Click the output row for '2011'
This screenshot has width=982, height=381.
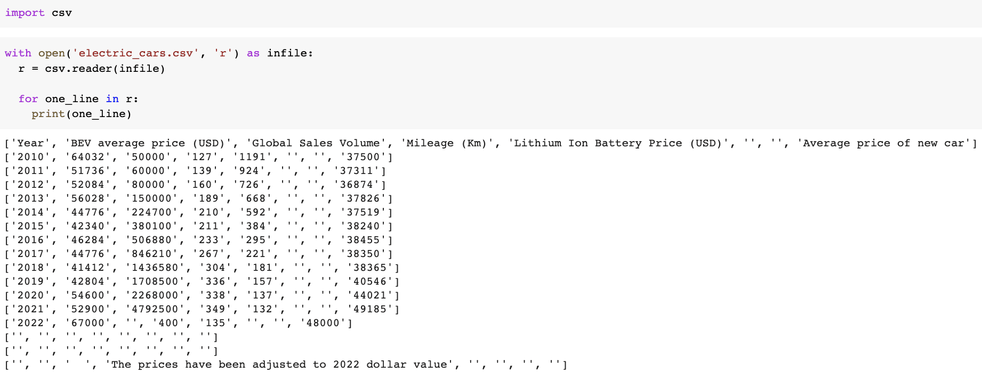(x=195, y=171)
